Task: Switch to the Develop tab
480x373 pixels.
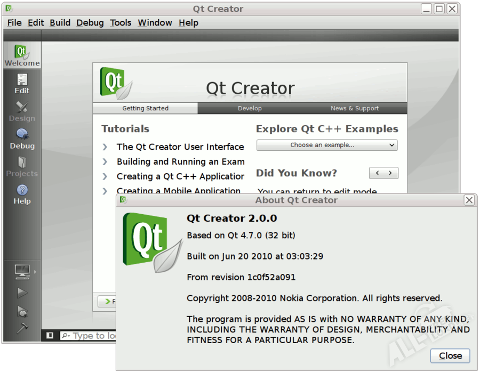Action: click(250, 108)
